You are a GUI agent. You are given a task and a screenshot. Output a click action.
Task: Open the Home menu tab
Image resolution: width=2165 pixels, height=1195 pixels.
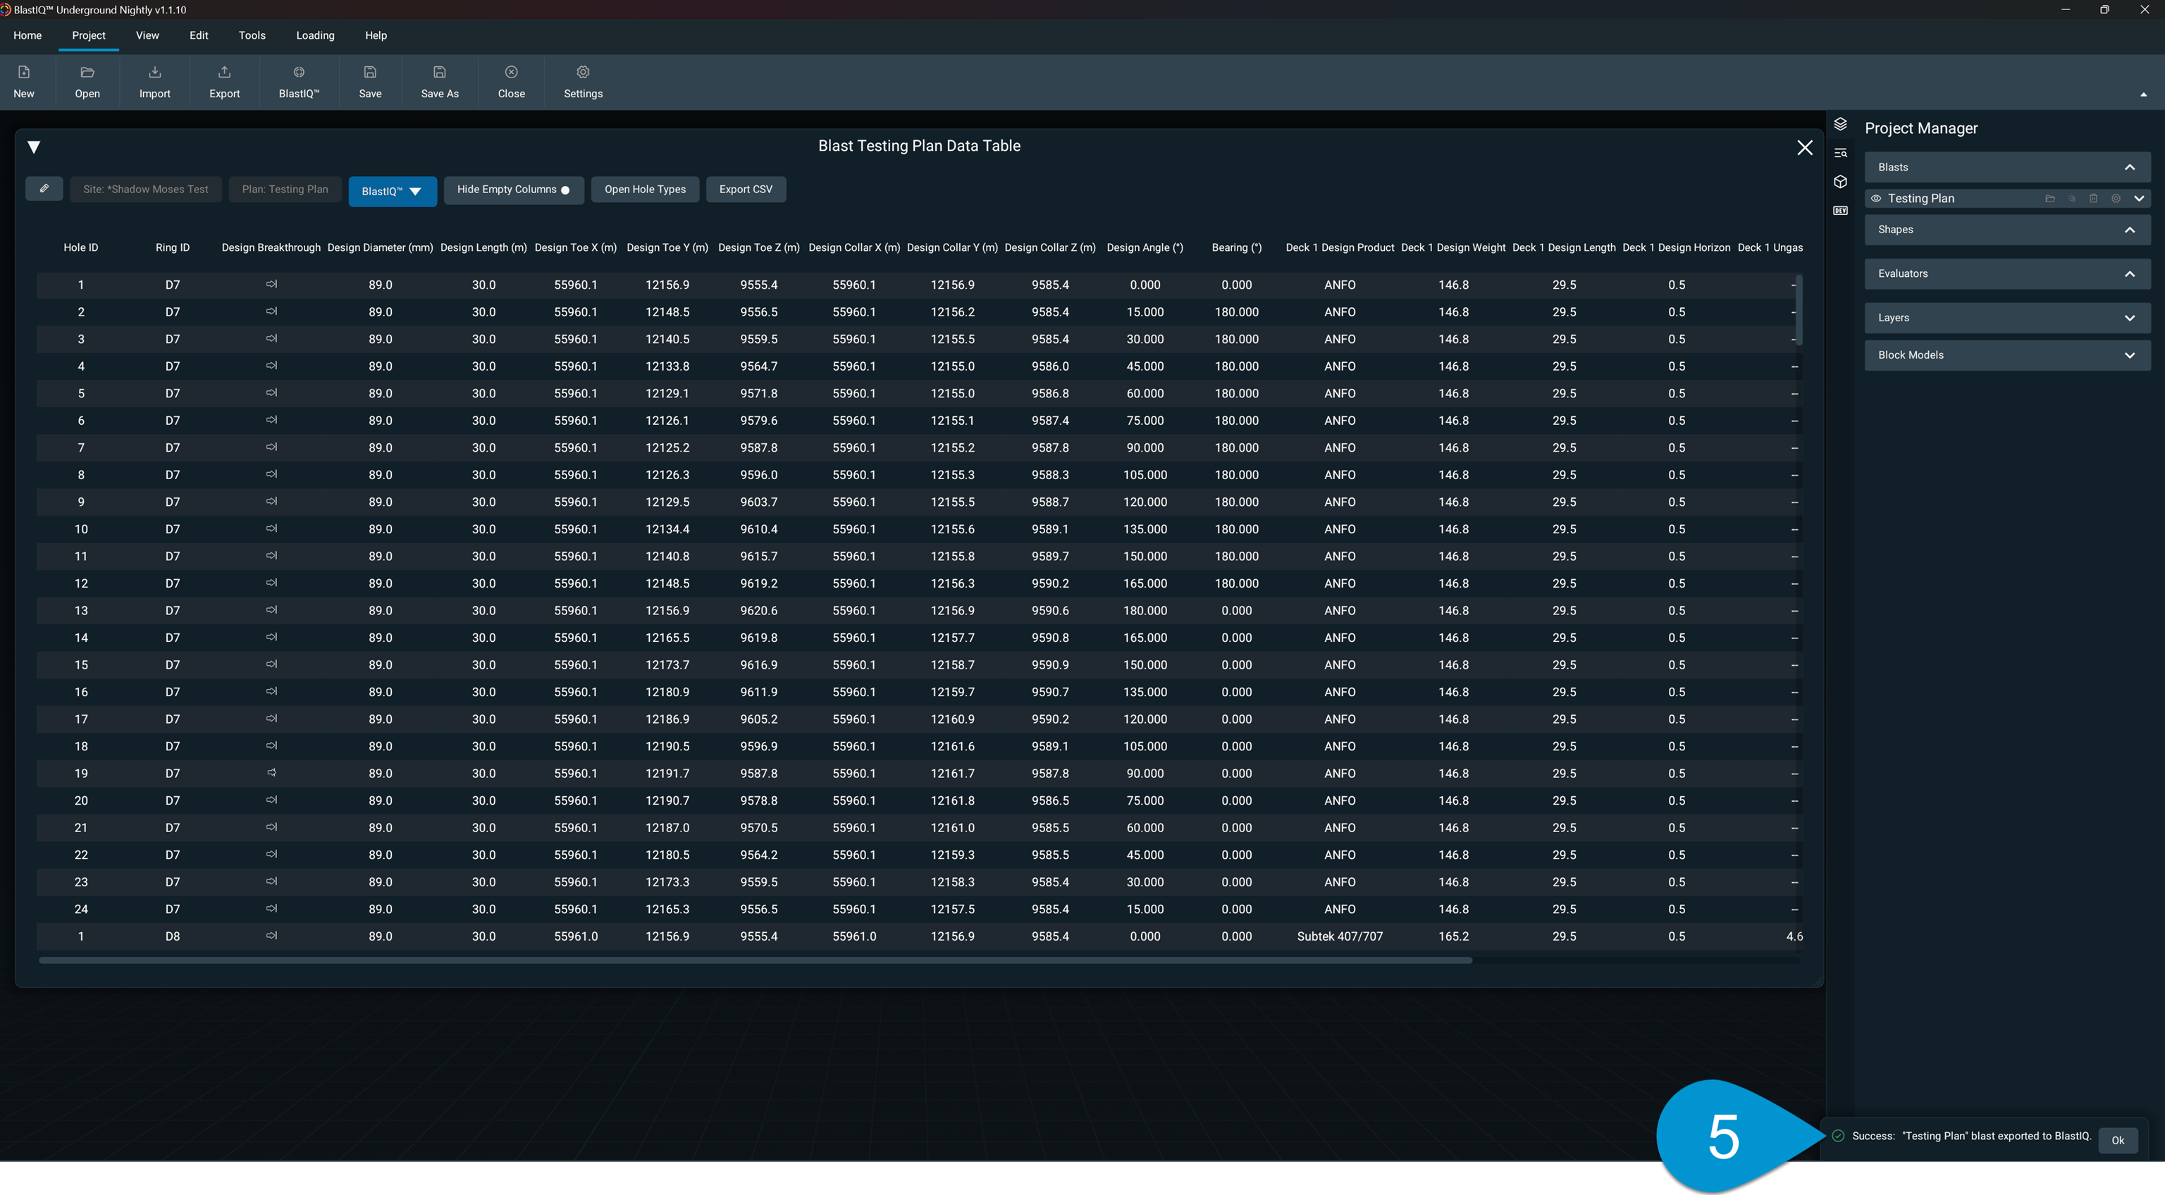[27, 35]
